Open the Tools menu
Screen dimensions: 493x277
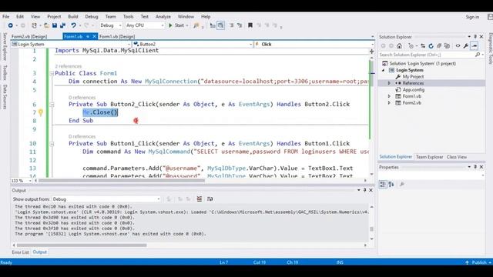pos(129,17)
